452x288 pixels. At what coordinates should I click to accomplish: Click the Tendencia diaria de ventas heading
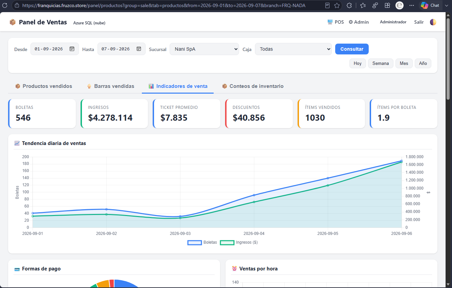54,143
